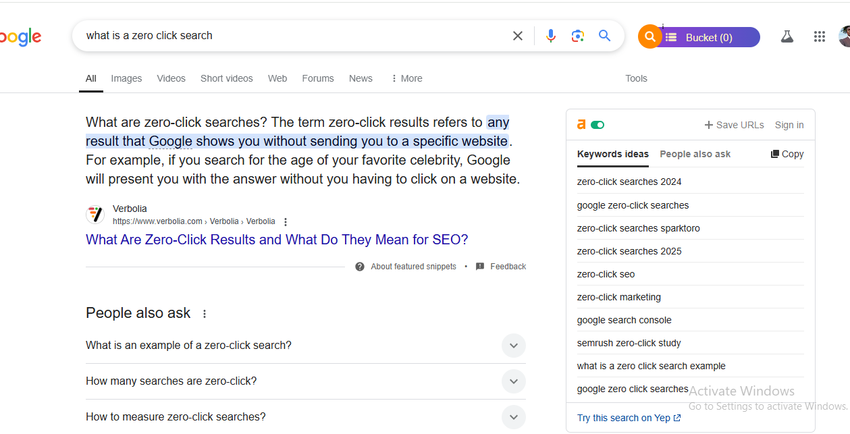
Task: Switch to the People also ask tab
Action: pyautogui.click(x=695, y=154)
